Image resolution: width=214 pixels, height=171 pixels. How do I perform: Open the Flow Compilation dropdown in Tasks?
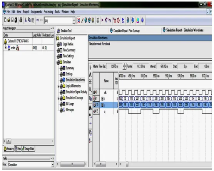pyautogui.click(x=53, y=164)
